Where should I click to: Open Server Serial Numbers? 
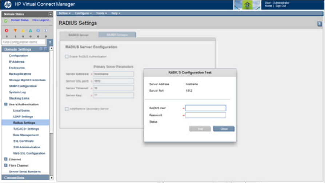[x=25, y=172]
